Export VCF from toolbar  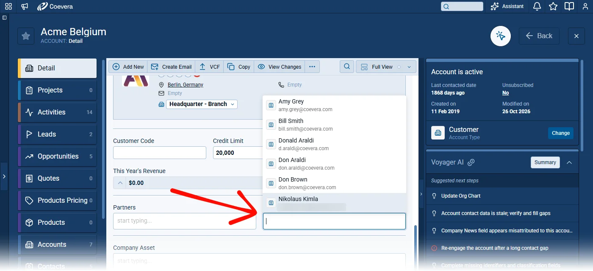click(209, 67)
